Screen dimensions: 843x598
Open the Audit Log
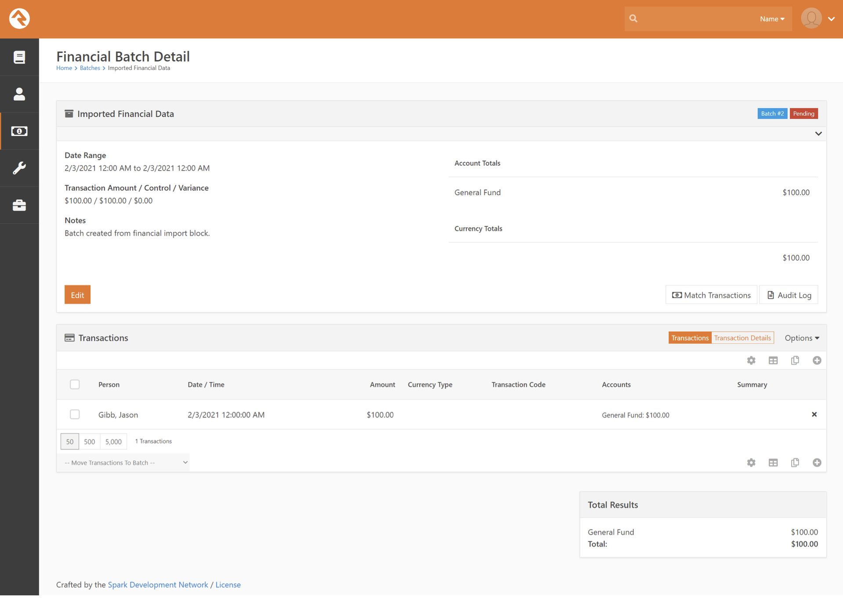[x=789, y=295]
